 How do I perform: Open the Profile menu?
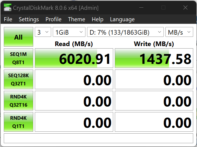[53, 19]
